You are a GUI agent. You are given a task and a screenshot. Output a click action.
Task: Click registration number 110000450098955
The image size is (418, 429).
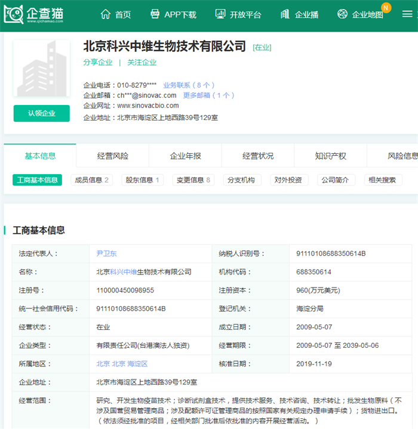(x=125, y=291)
